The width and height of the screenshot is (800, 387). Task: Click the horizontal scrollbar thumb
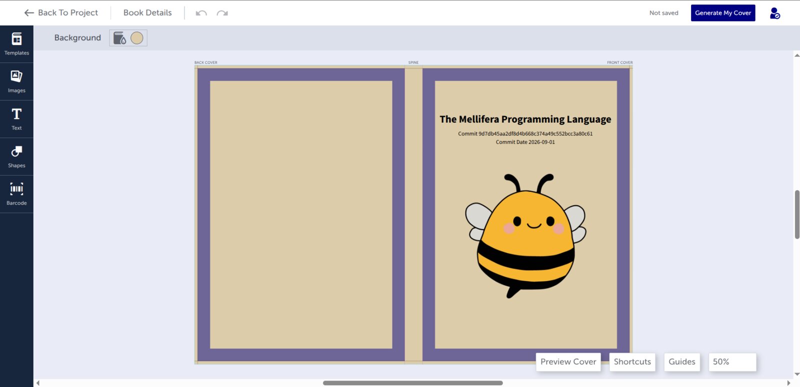(x=412, y=383)
